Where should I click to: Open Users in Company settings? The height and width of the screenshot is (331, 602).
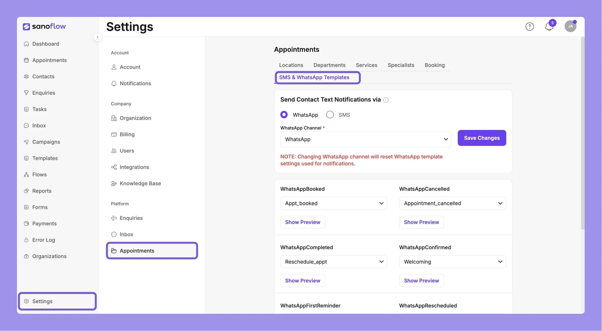click(152, 151)
